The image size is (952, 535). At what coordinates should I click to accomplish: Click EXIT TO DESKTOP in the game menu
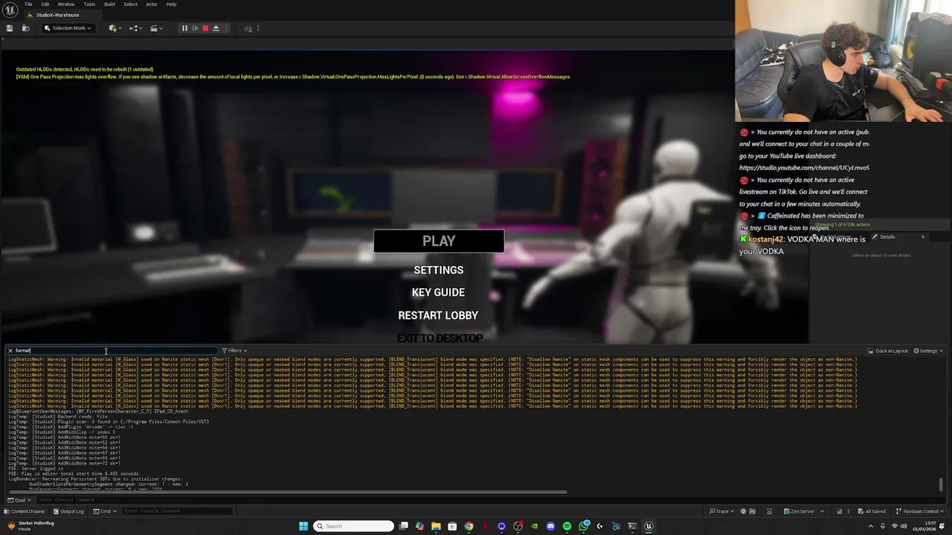(x=440, y=338)
